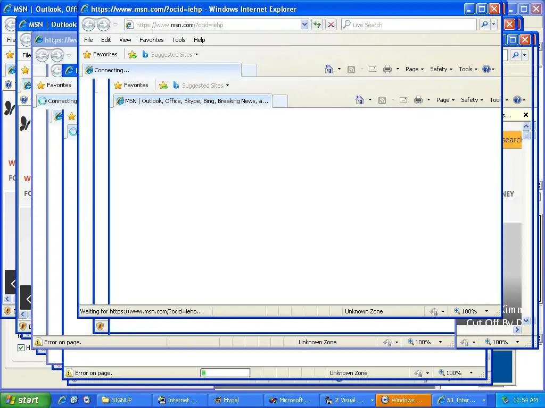The image size is (545, 408).
Task: Click Print icon beside the MSN Outlook tab
Action: click(418, 100)
